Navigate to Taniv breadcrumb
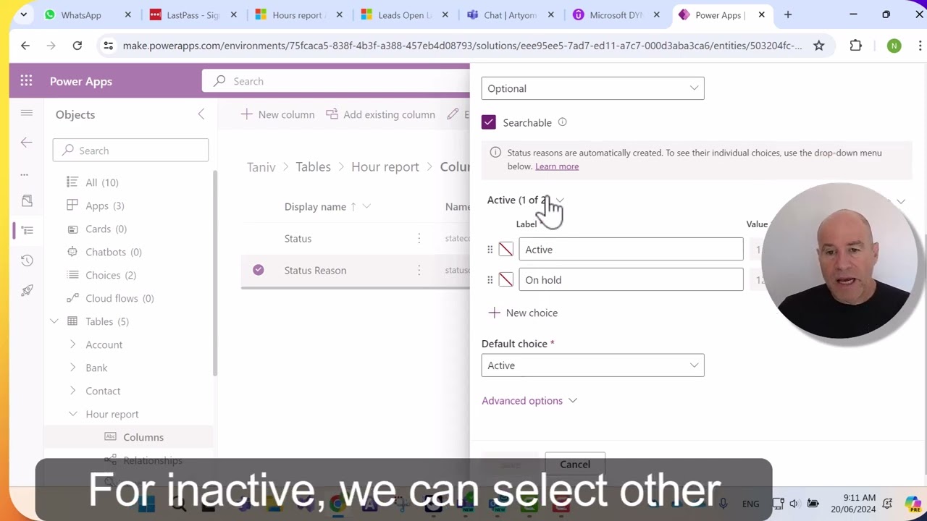 point(261,166)
